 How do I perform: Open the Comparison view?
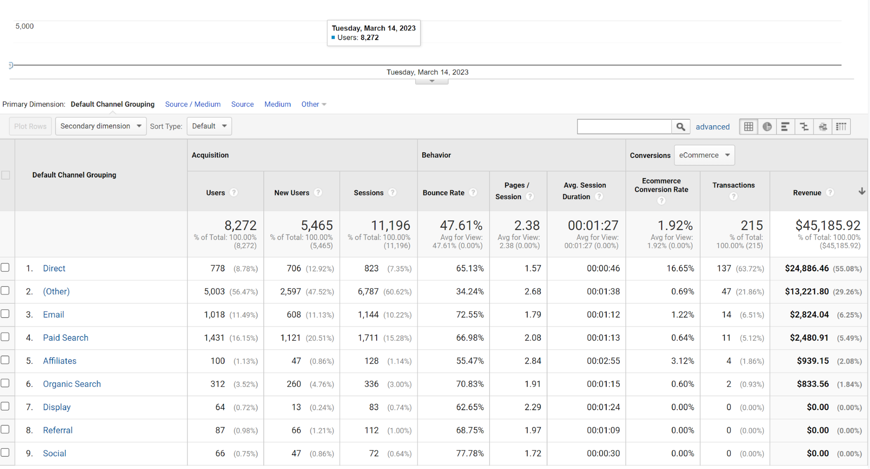(x=804, y=126)
